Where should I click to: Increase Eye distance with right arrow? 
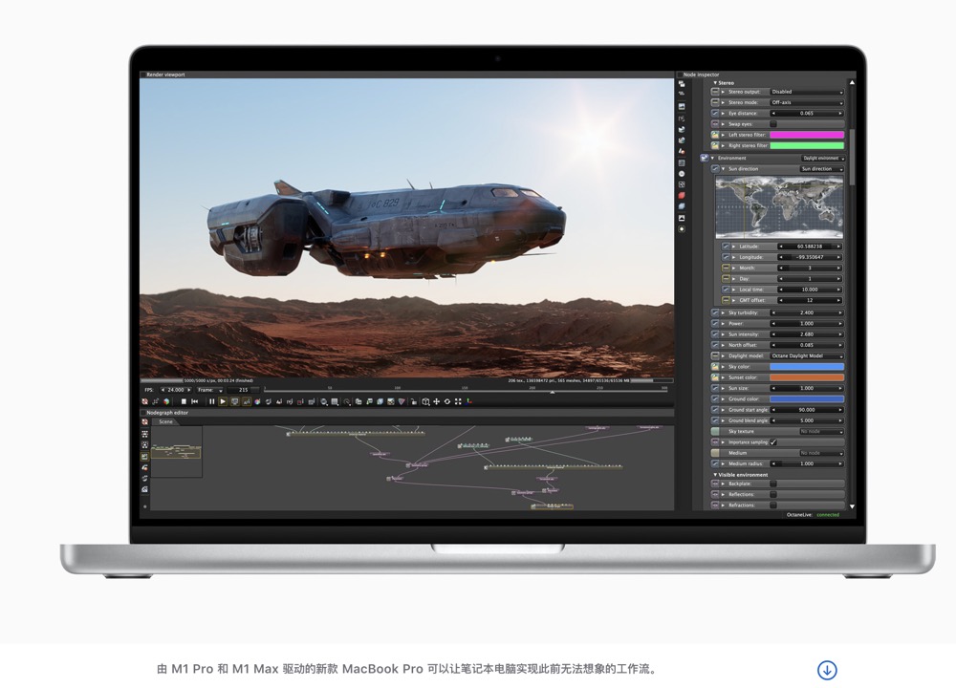click(840, 114)
